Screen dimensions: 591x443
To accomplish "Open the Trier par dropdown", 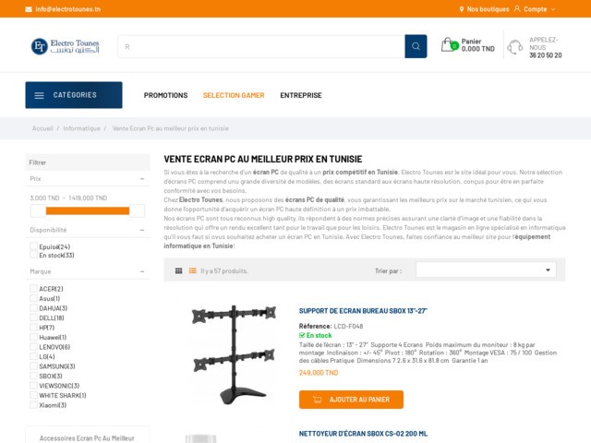I will click(486, 269).
